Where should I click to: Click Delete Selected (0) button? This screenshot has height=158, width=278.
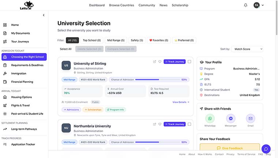[89, 49]
